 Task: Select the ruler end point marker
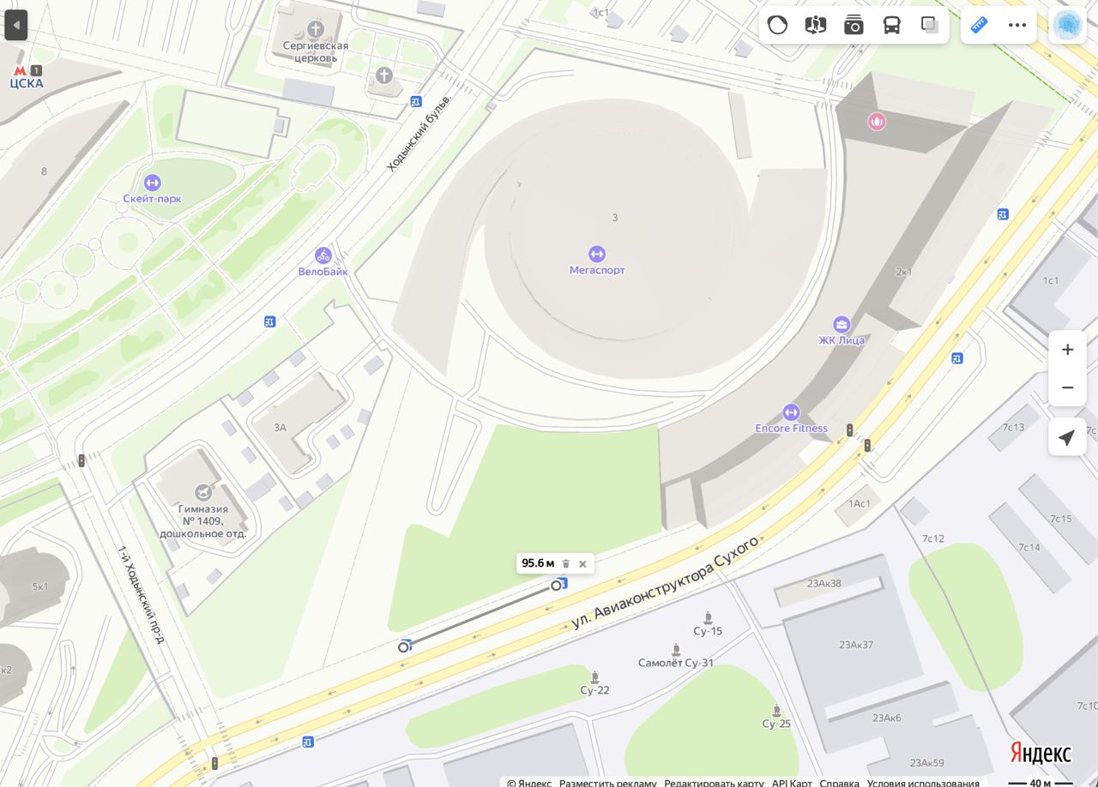[557, 585]
